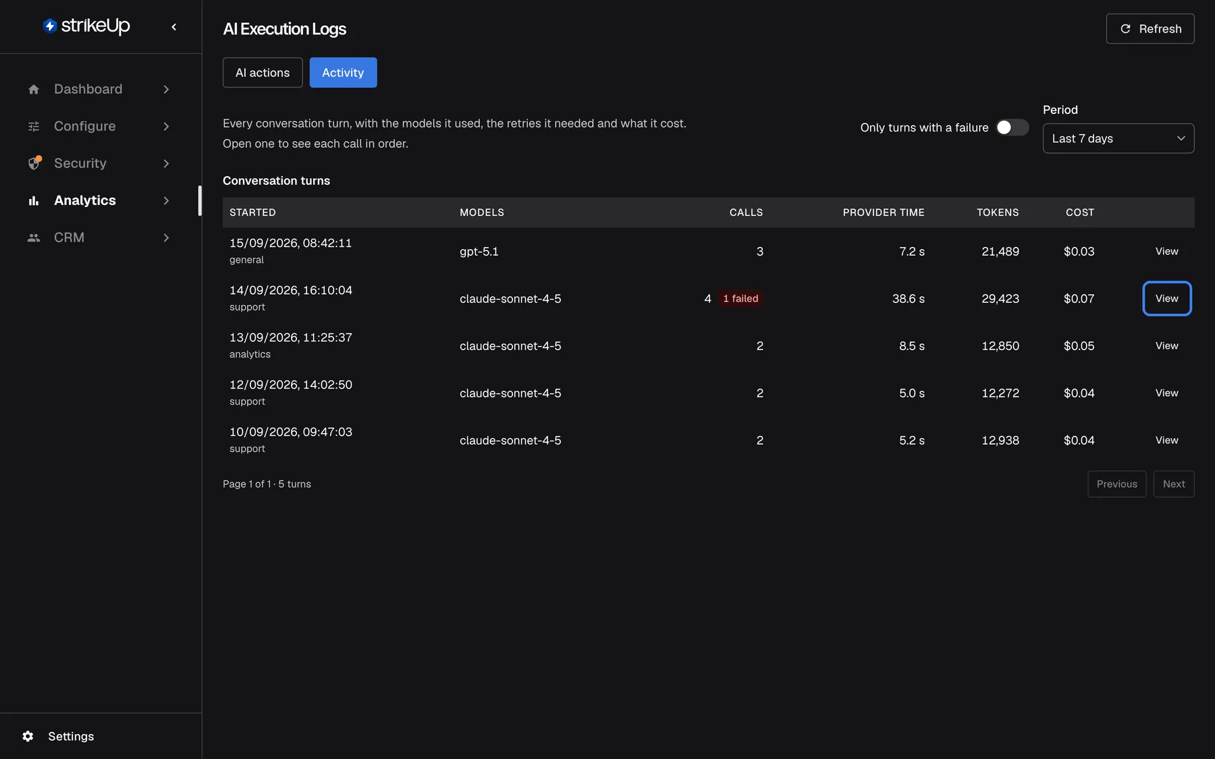Expand the Security menu chevron
Image resolution: width=1215 pixels, height=759 pixels.
166,163
